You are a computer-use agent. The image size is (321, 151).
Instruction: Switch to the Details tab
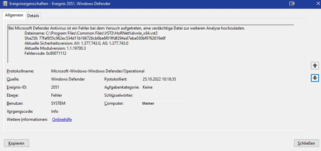coord(33,15)
